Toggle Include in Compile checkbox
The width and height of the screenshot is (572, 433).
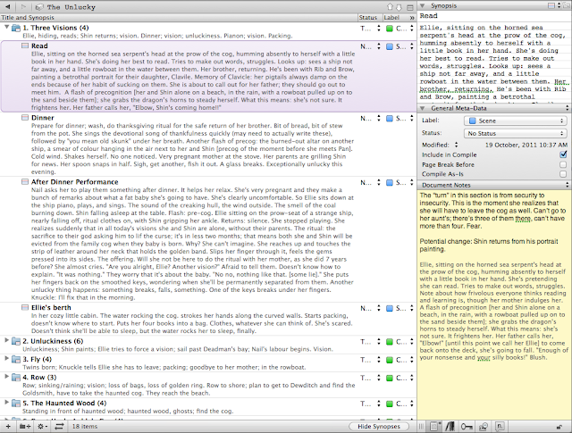tap(563, 154)
